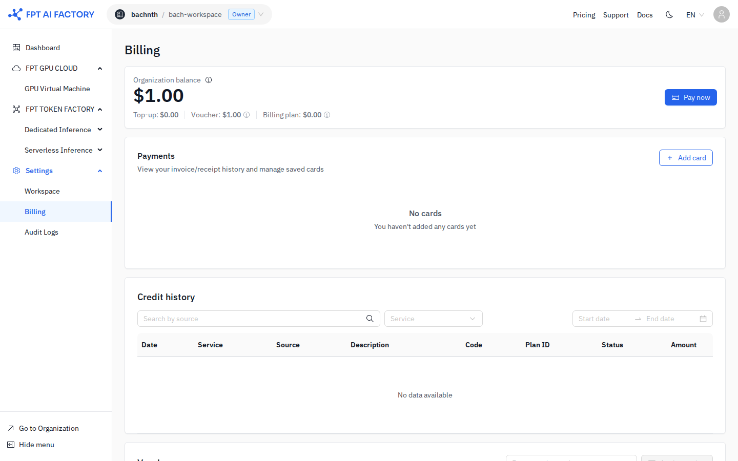Open the Service filter dropdown
738x461 pixels.
(434, 319)
